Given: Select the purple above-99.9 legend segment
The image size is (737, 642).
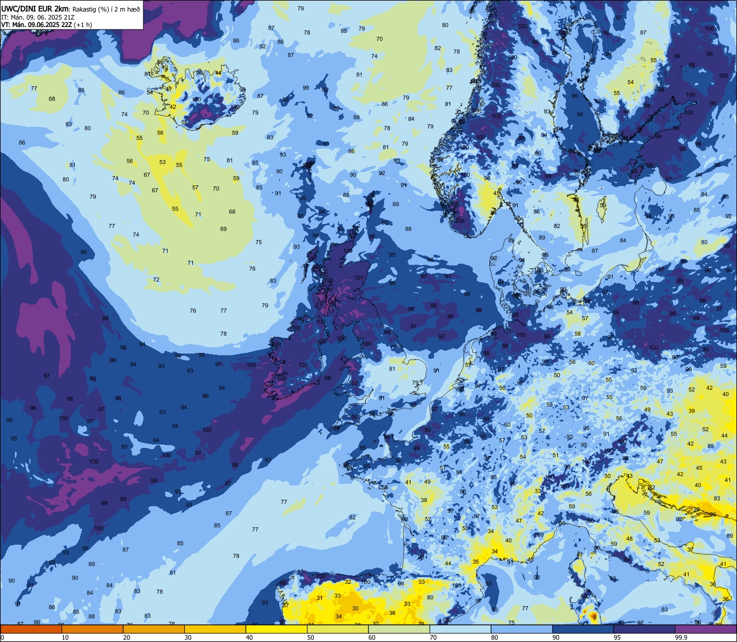Looking at the screenshot, I should tap(705, 629).
